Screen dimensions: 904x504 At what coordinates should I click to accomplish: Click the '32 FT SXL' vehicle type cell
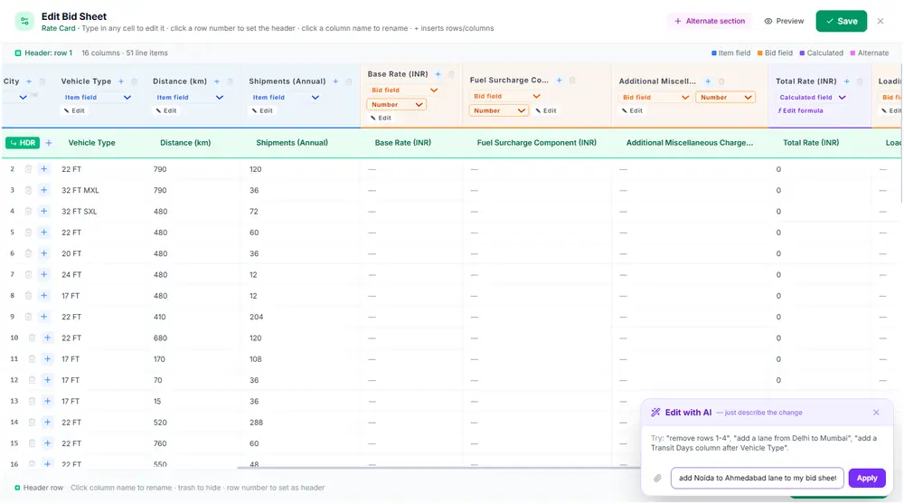[79, 212]
